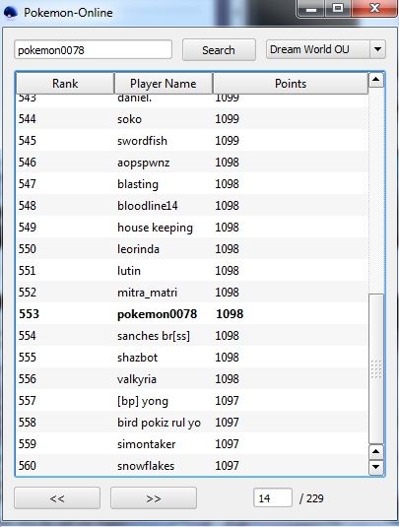Image resolution: width=399 pixels, height=527 pixels.
Task: Select player bloodline14 row
Action: [192, 206]
